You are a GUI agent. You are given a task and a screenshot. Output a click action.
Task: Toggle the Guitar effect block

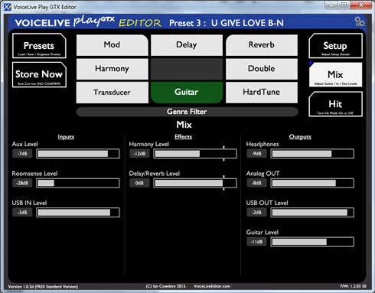click(187, 93)
